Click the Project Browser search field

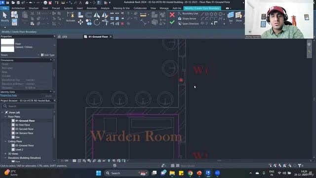tap(28, 106)
